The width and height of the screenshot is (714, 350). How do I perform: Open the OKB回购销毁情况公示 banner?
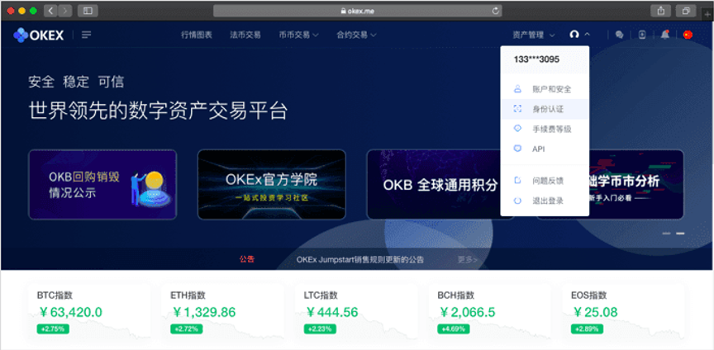point(102,185)
